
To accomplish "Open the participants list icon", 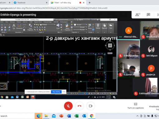I will pyautogui.click(x=138, y=15).
